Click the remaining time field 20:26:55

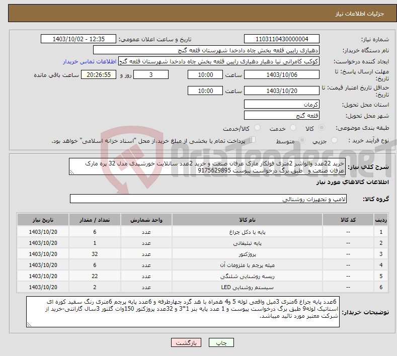click(99, 74)
